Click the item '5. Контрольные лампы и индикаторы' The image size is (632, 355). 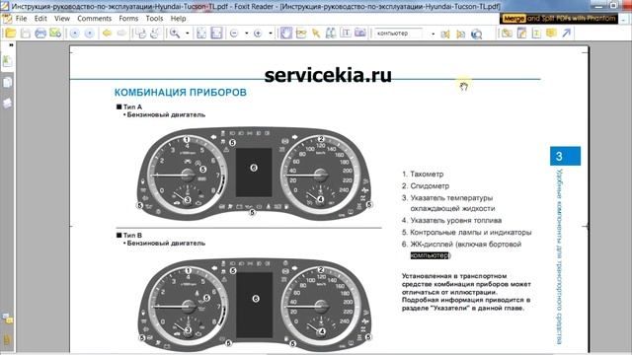point(466,233)
